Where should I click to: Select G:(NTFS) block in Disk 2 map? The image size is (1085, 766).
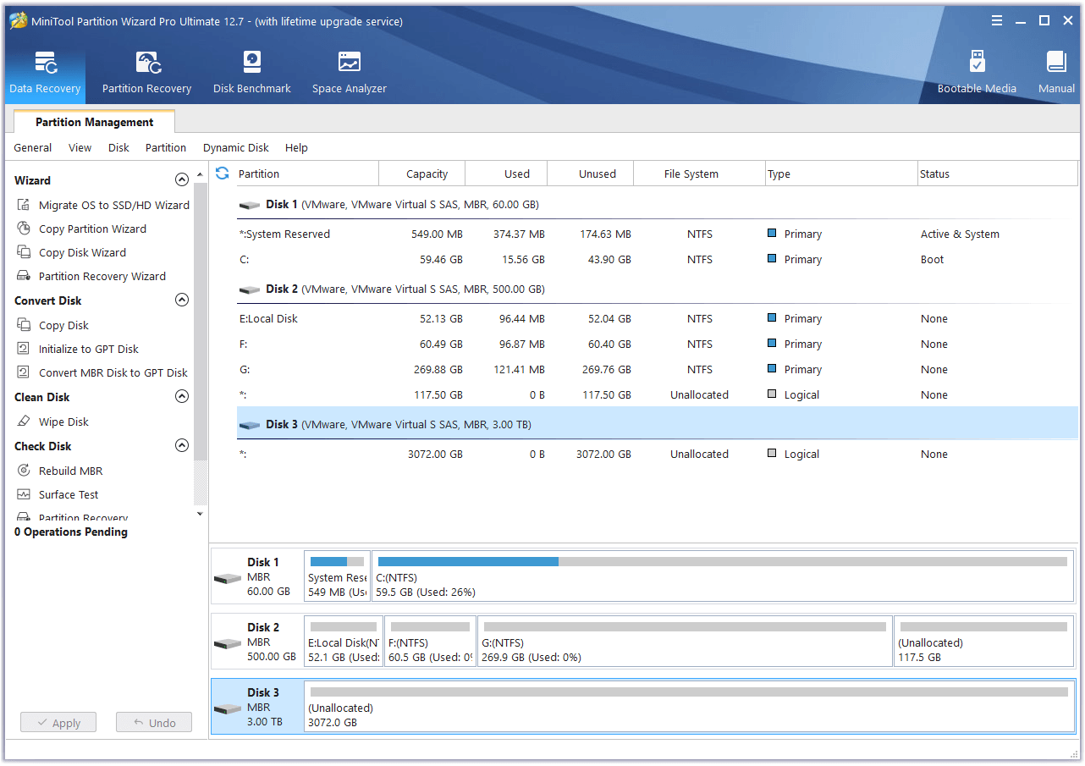coord(685,641)
